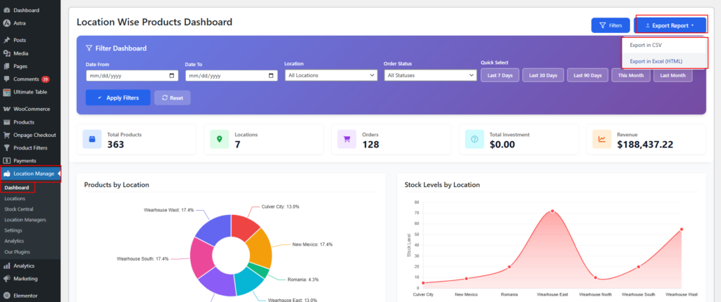Screen dimensions: 721x302
Task: Click the Locations map pin icon
Action: tap(219, 139)
